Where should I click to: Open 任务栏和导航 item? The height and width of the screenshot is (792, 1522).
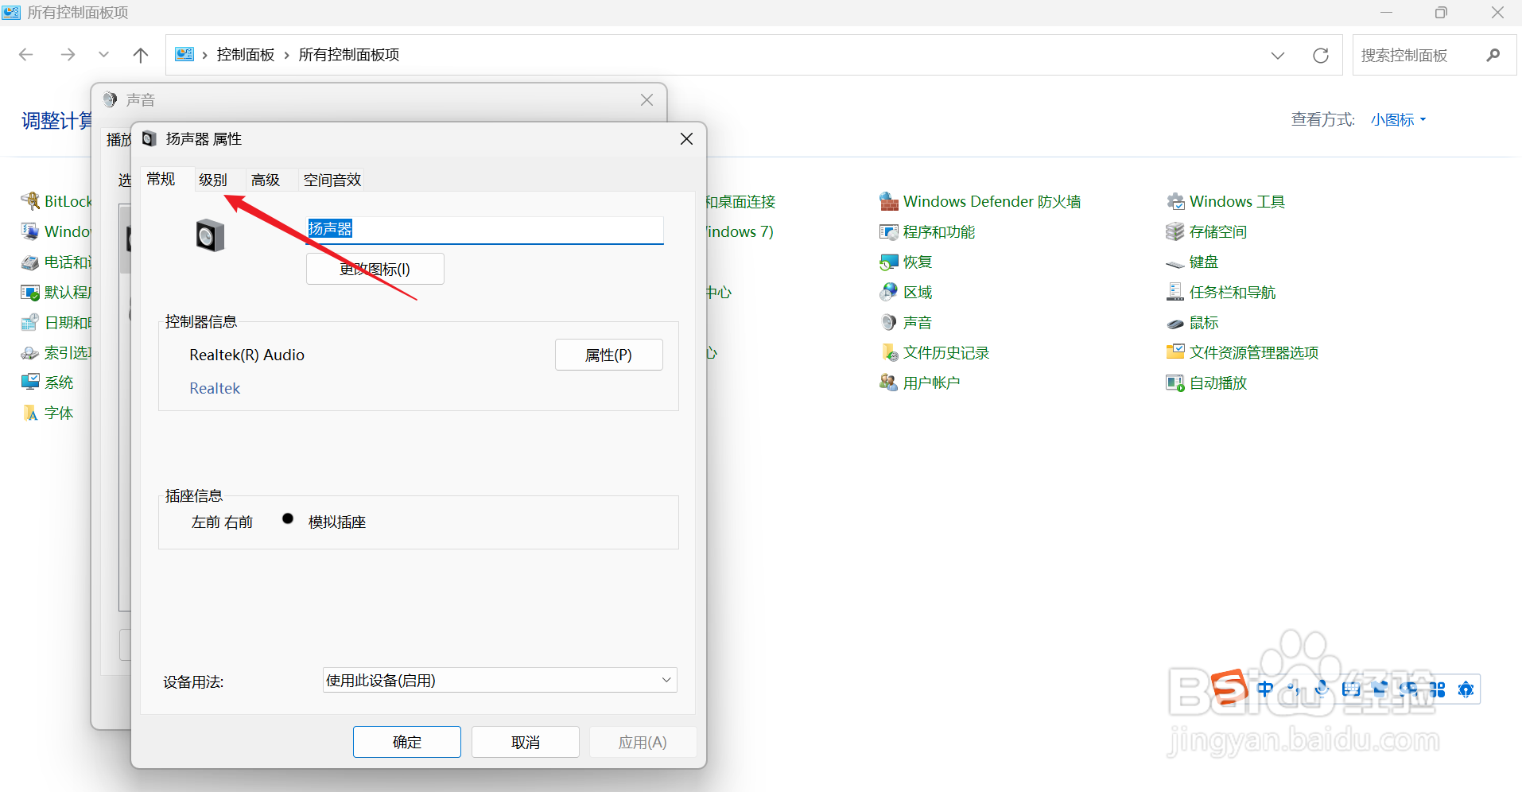(x=1221, y=293)
